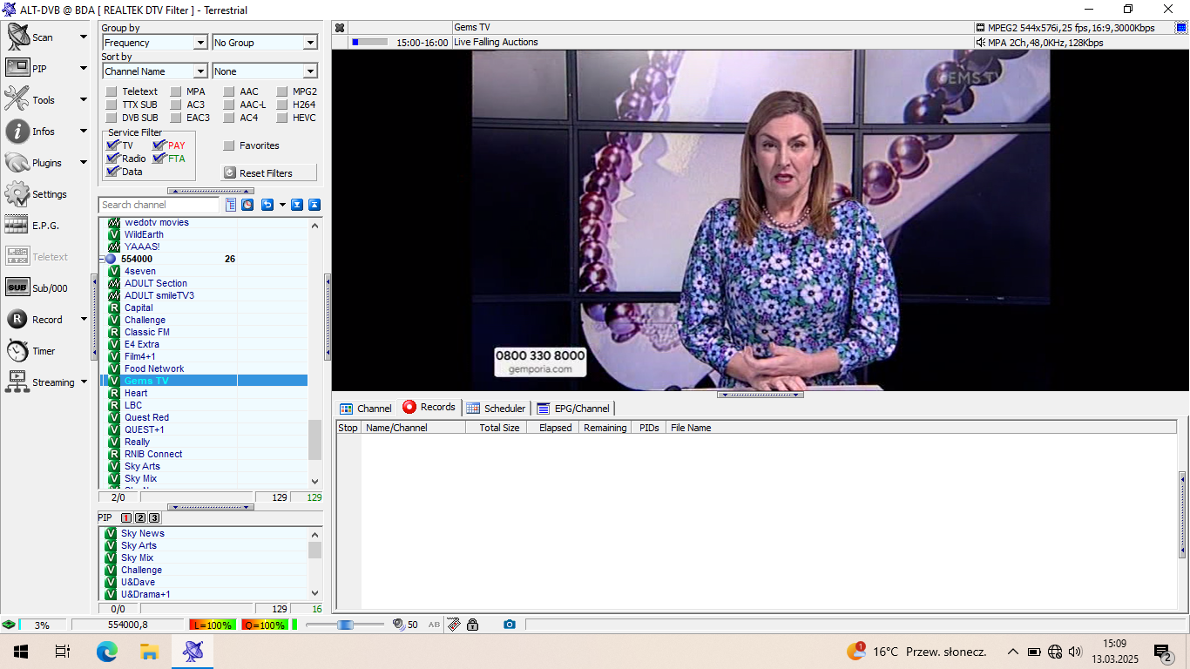Open the Group by Frequency dropdown
Screen dimensions: 1190x669
pyautogui.click(x=155, y=42)
